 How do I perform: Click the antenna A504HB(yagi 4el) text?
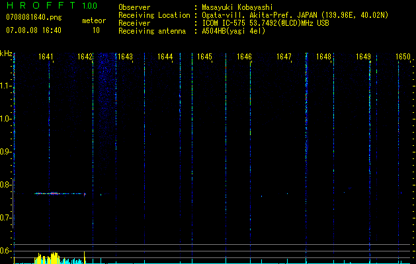click(x=233, y=31)
